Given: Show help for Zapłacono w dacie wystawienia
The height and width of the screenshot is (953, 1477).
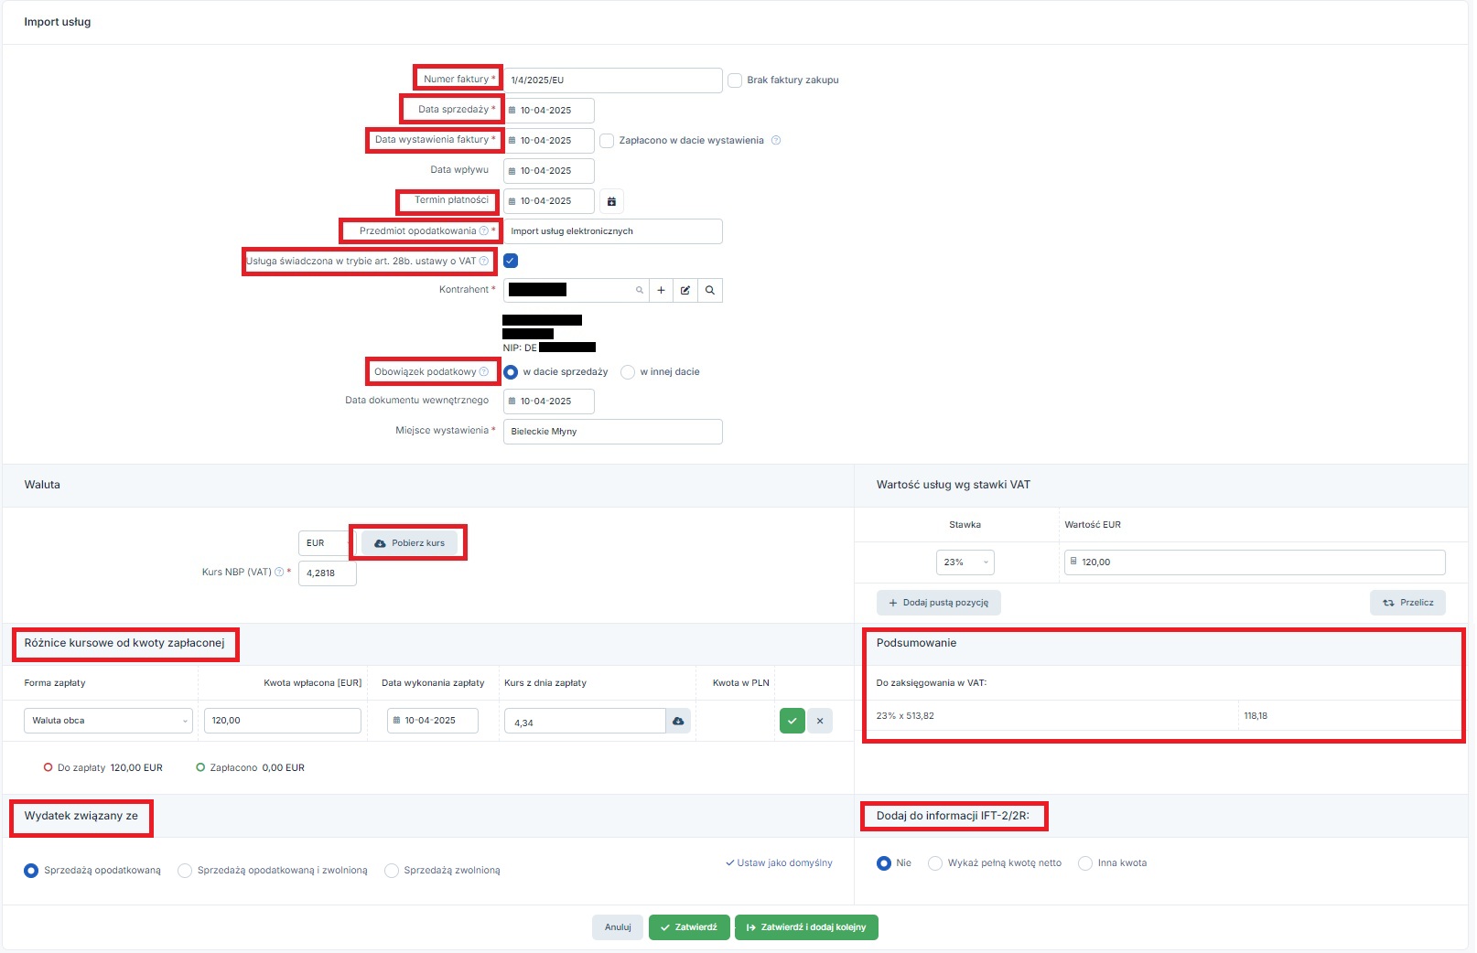Looking at the screenshot, I should [776, 141].
